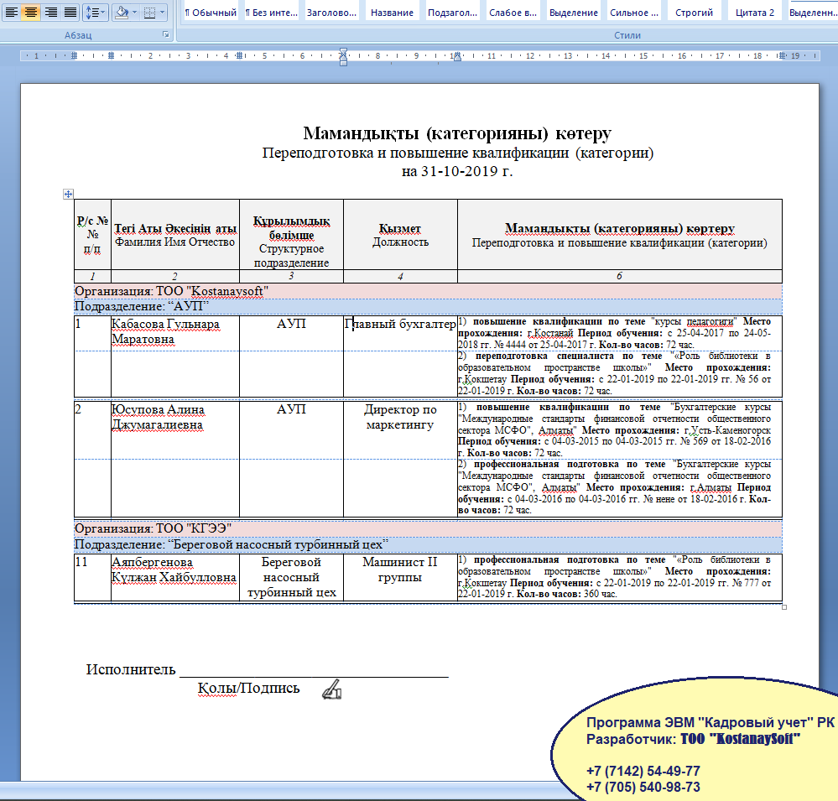838x801 pixels.
Task: Click the signature pen icon next to Қолы/Подпись
Action: (x=332, y=689)
